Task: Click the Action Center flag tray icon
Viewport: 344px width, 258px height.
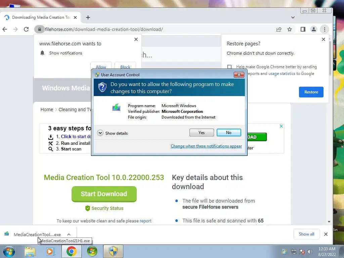Action: tap(302, 251)
